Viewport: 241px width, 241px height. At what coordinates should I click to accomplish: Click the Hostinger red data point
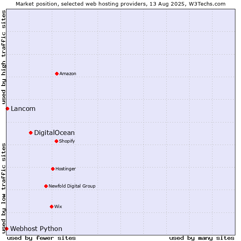pyautogui.click(x=53, y=169)
